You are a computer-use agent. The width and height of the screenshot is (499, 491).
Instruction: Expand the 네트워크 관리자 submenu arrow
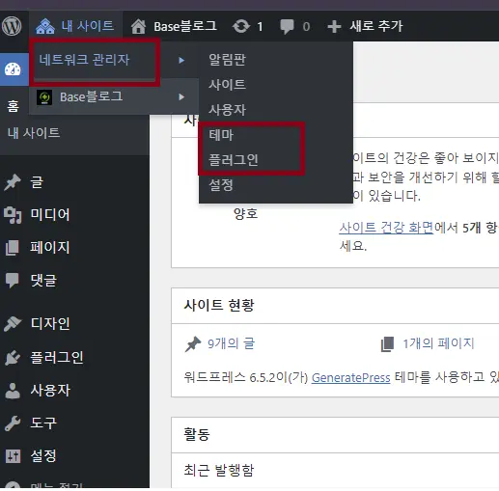tap(181, 60)
